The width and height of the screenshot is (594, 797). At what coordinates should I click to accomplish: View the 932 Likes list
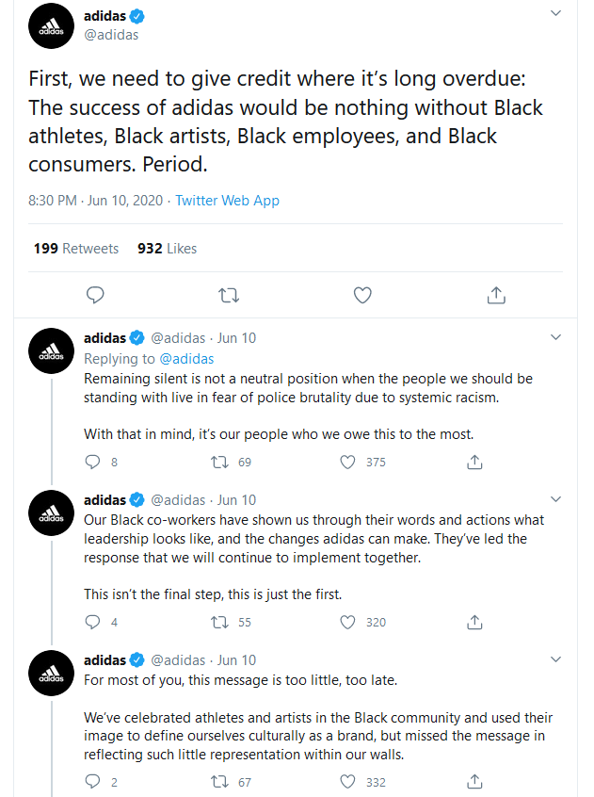pyautogui.click(x=167, y=249)
